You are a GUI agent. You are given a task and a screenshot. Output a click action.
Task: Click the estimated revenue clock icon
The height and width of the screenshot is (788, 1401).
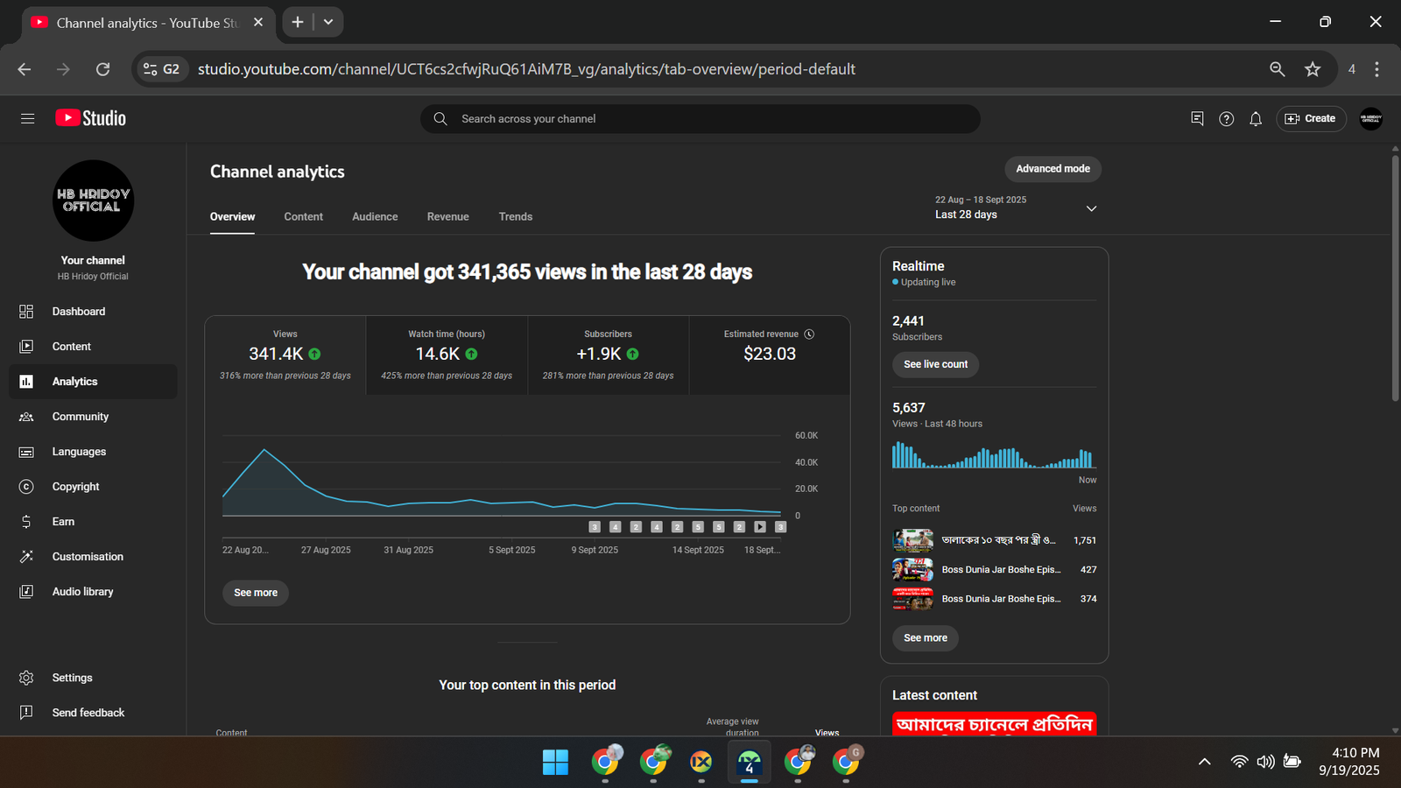pyautogui.click(x=809, y=334)
